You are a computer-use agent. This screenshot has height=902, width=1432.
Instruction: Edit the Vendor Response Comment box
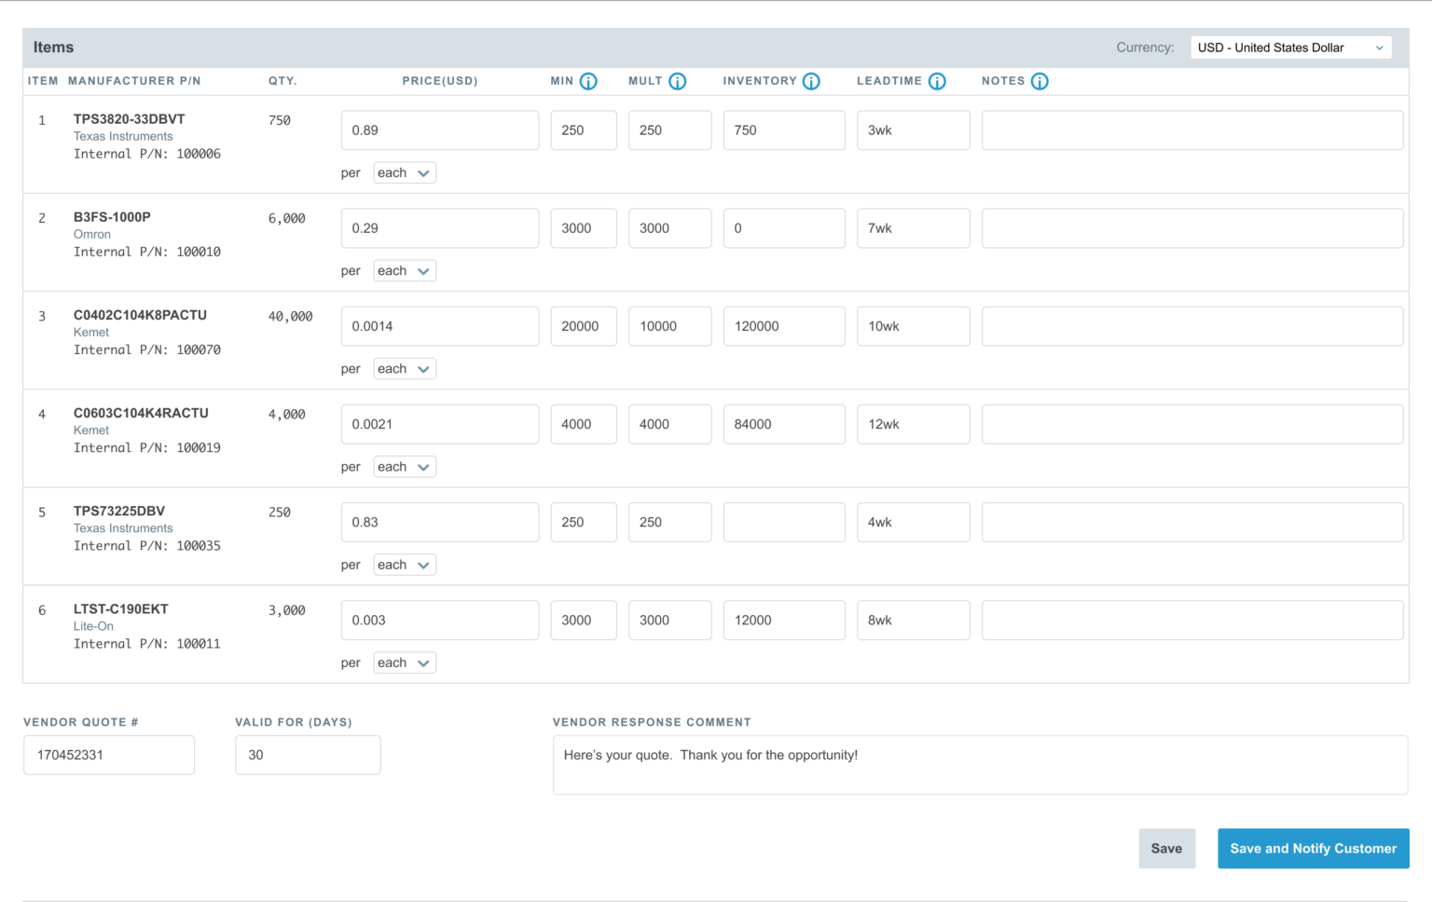[x=979, y=764]
